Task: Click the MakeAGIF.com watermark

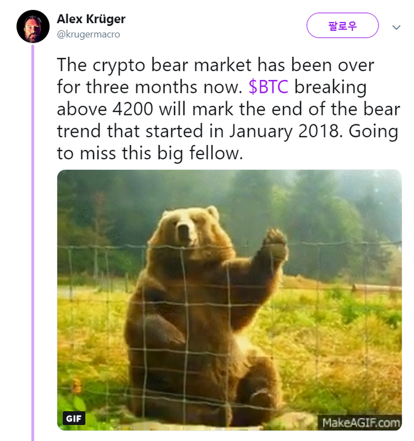Action: click(x=360, y=423)
